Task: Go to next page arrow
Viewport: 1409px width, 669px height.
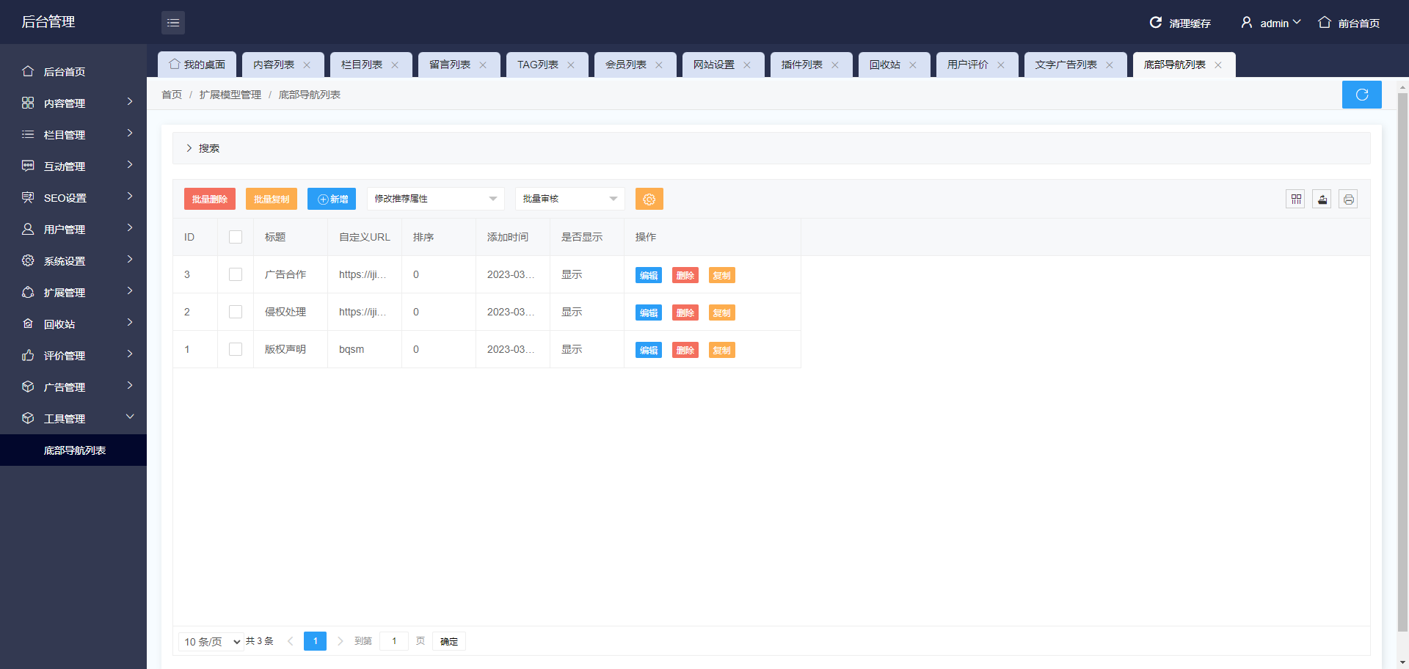Action: [340, 641]
